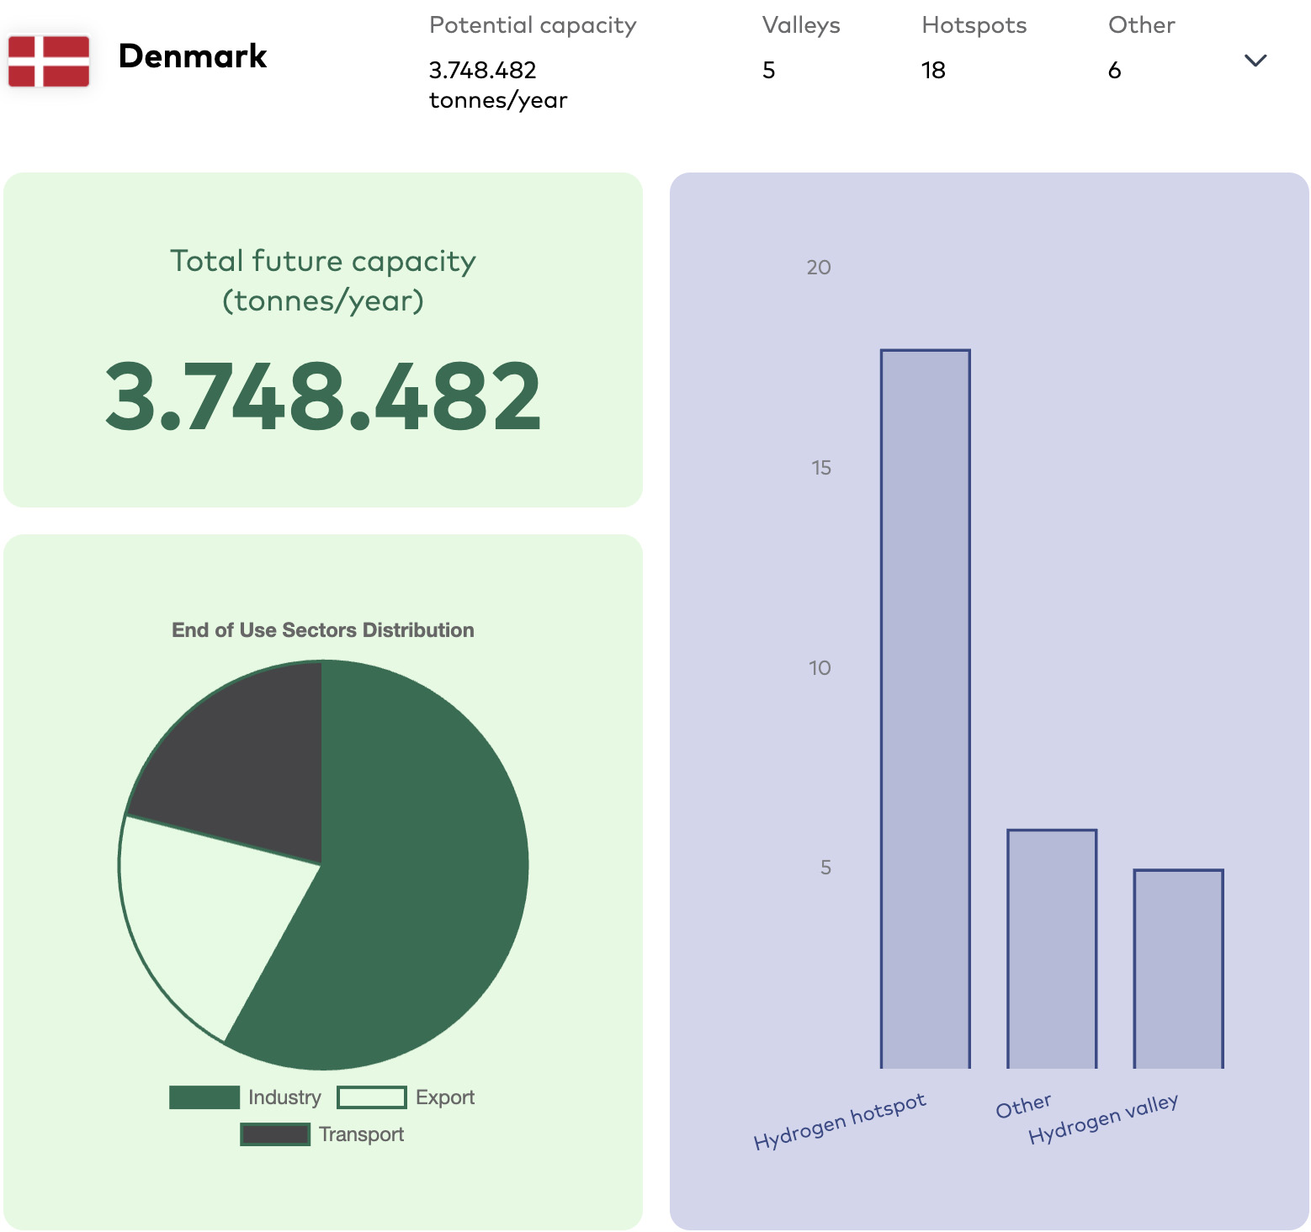Image resolution: width=1311 pixels, height=1232 pixels.
Task: Click the Hotspots column header
Action: click(974, 25)
